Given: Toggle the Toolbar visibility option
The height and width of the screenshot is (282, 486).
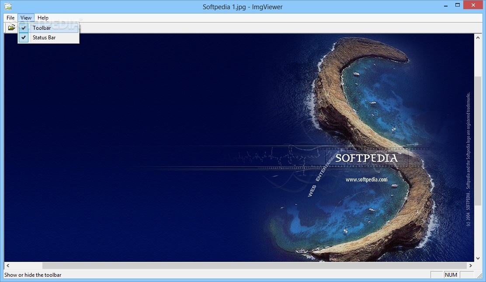Looking at the screenshot, I should pyautogui.click(x=49, y=28).
